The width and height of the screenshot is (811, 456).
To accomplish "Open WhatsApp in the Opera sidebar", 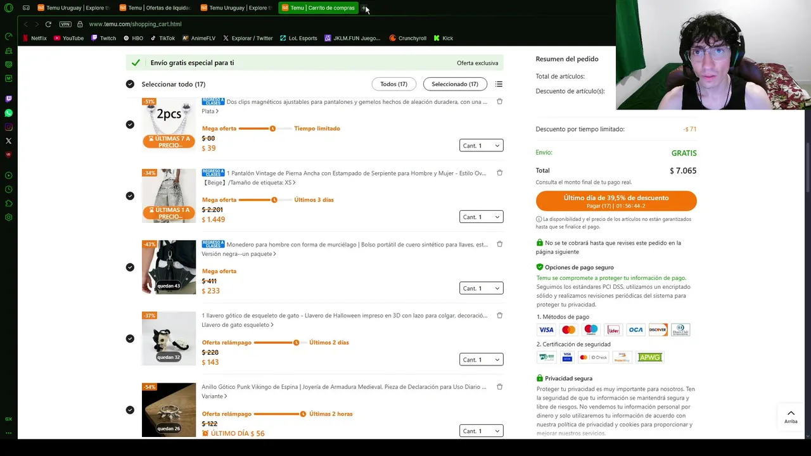I will pyautogui.click(x=8, y=113).
